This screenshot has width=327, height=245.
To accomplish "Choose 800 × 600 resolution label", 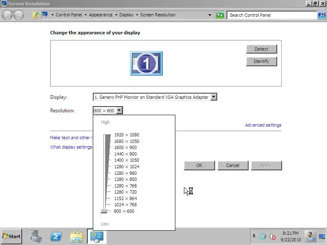I will [x=124, y=211].
